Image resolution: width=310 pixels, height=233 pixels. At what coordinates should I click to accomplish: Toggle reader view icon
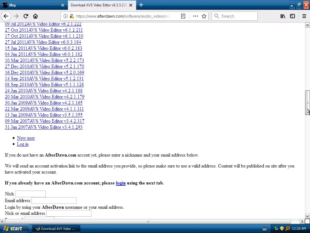click(x=183, y=16)
